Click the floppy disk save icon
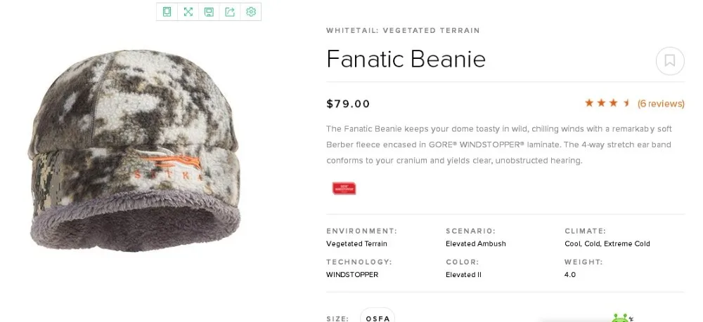703x322 pixels. point(209,11)
